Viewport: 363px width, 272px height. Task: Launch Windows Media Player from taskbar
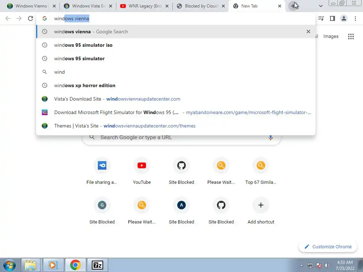(x=53, y=265)
